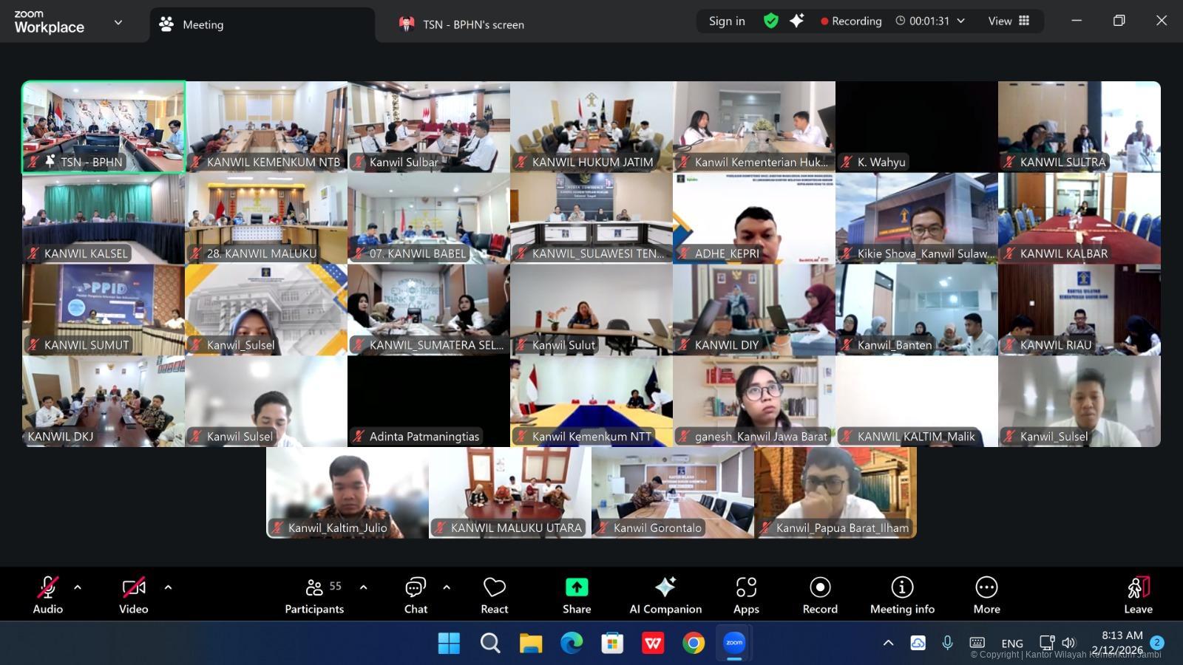
Task: Turn on camera with Video button
Action: (x=134, y=594)
